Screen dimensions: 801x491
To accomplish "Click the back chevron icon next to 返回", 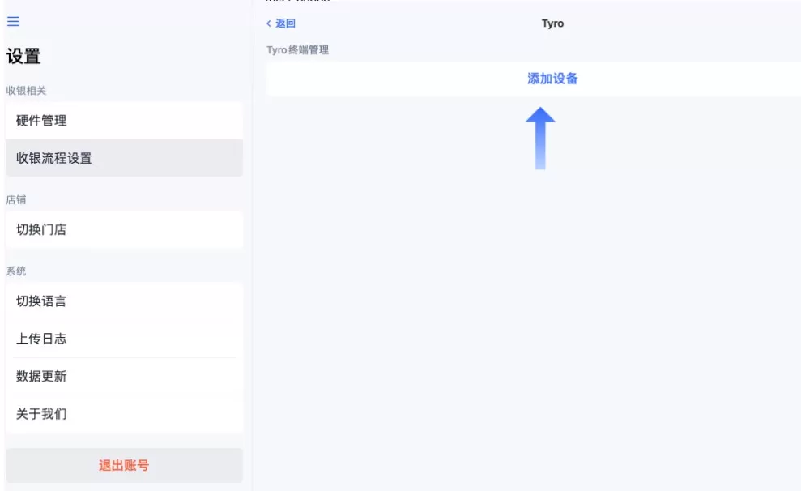I will 268,24.
